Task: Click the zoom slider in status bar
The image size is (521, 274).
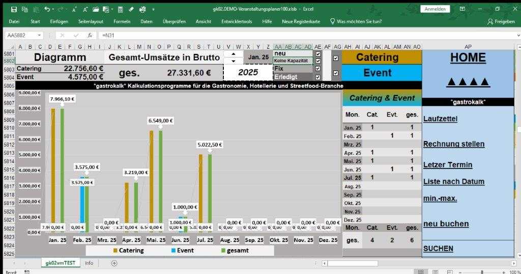Action: click(x=482, y=271)
